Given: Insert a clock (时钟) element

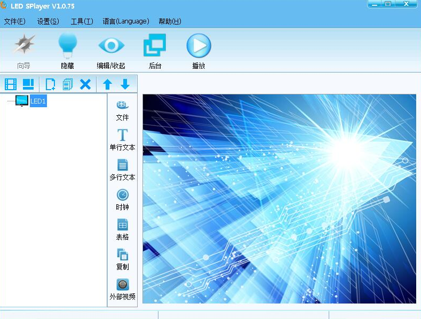Looking at the screenshot, I should (x=122, y=200).
